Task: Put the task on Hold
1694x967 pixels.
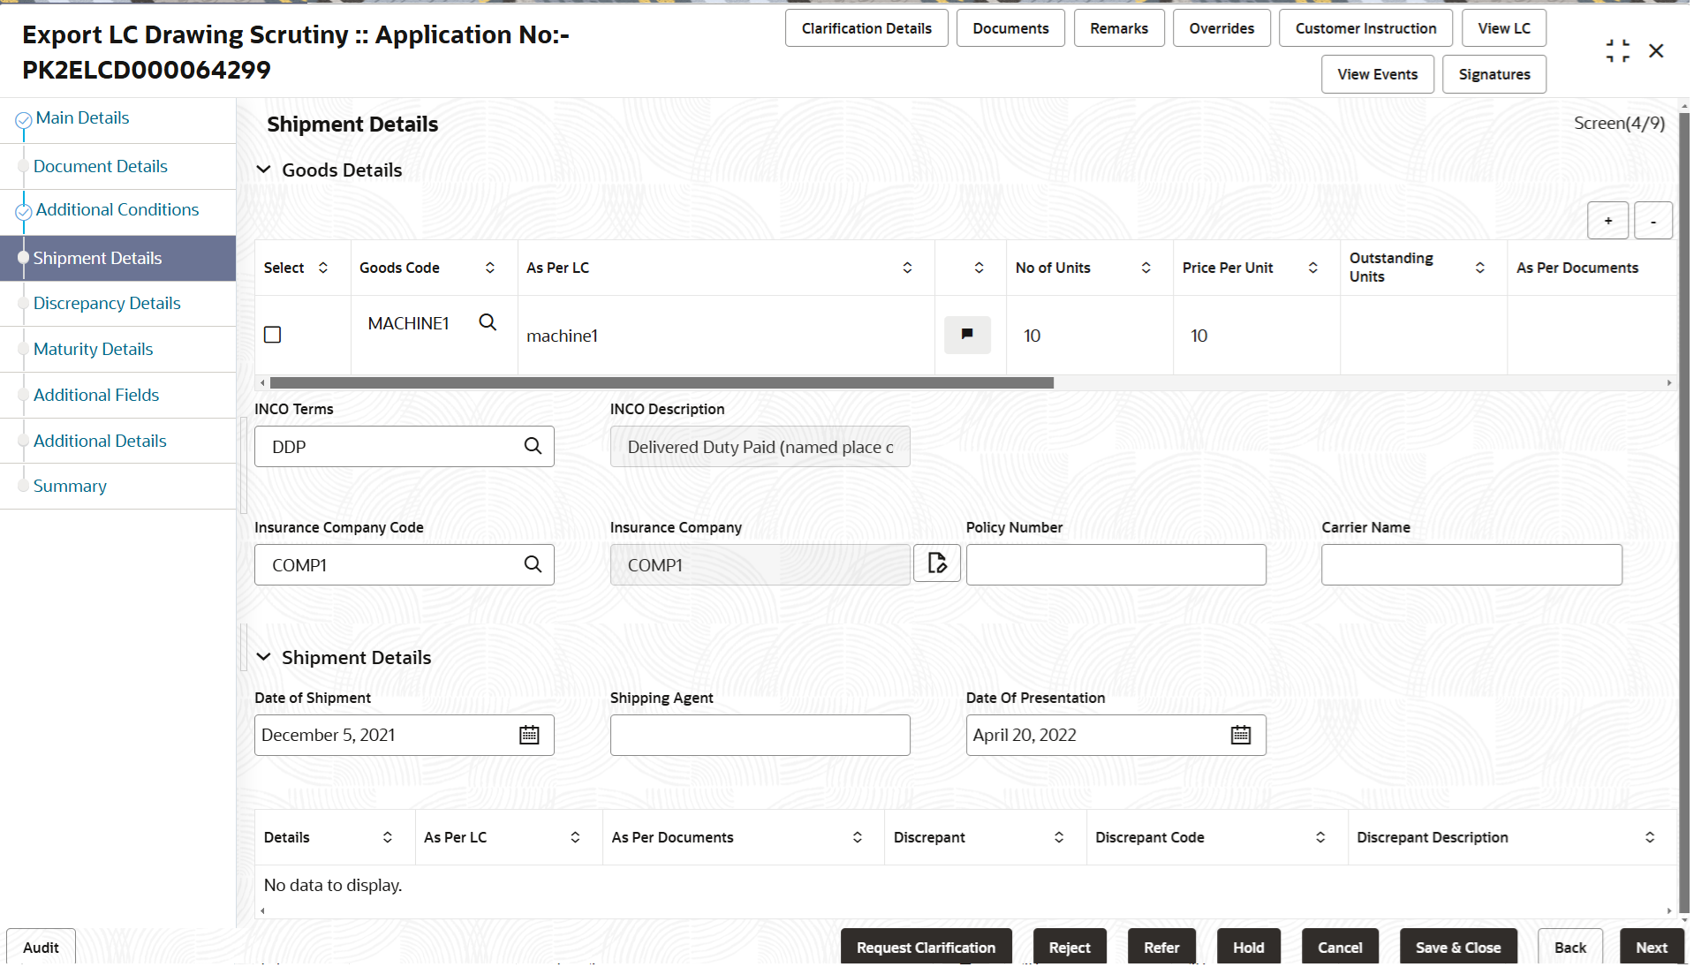Action: coord(1249,947)
